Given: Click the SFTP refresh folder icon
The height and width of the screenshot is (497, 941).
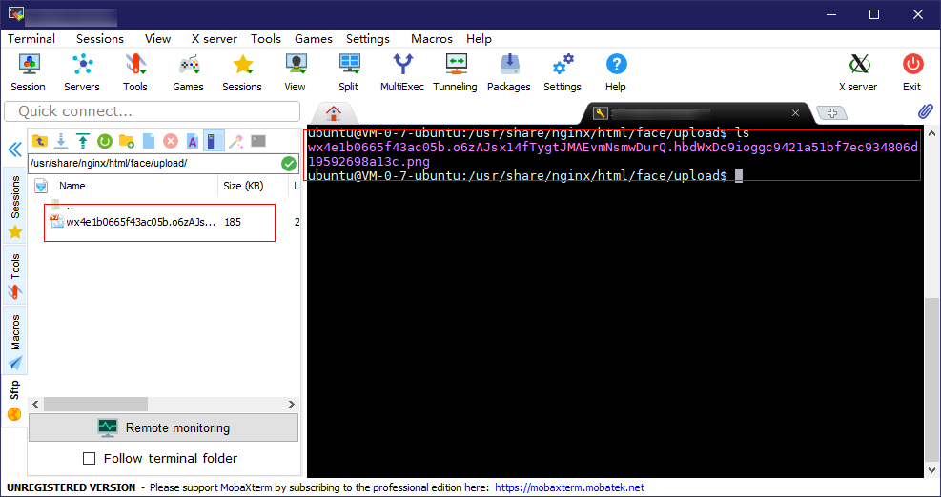Looking at the screenshot, I should [104, 141].
